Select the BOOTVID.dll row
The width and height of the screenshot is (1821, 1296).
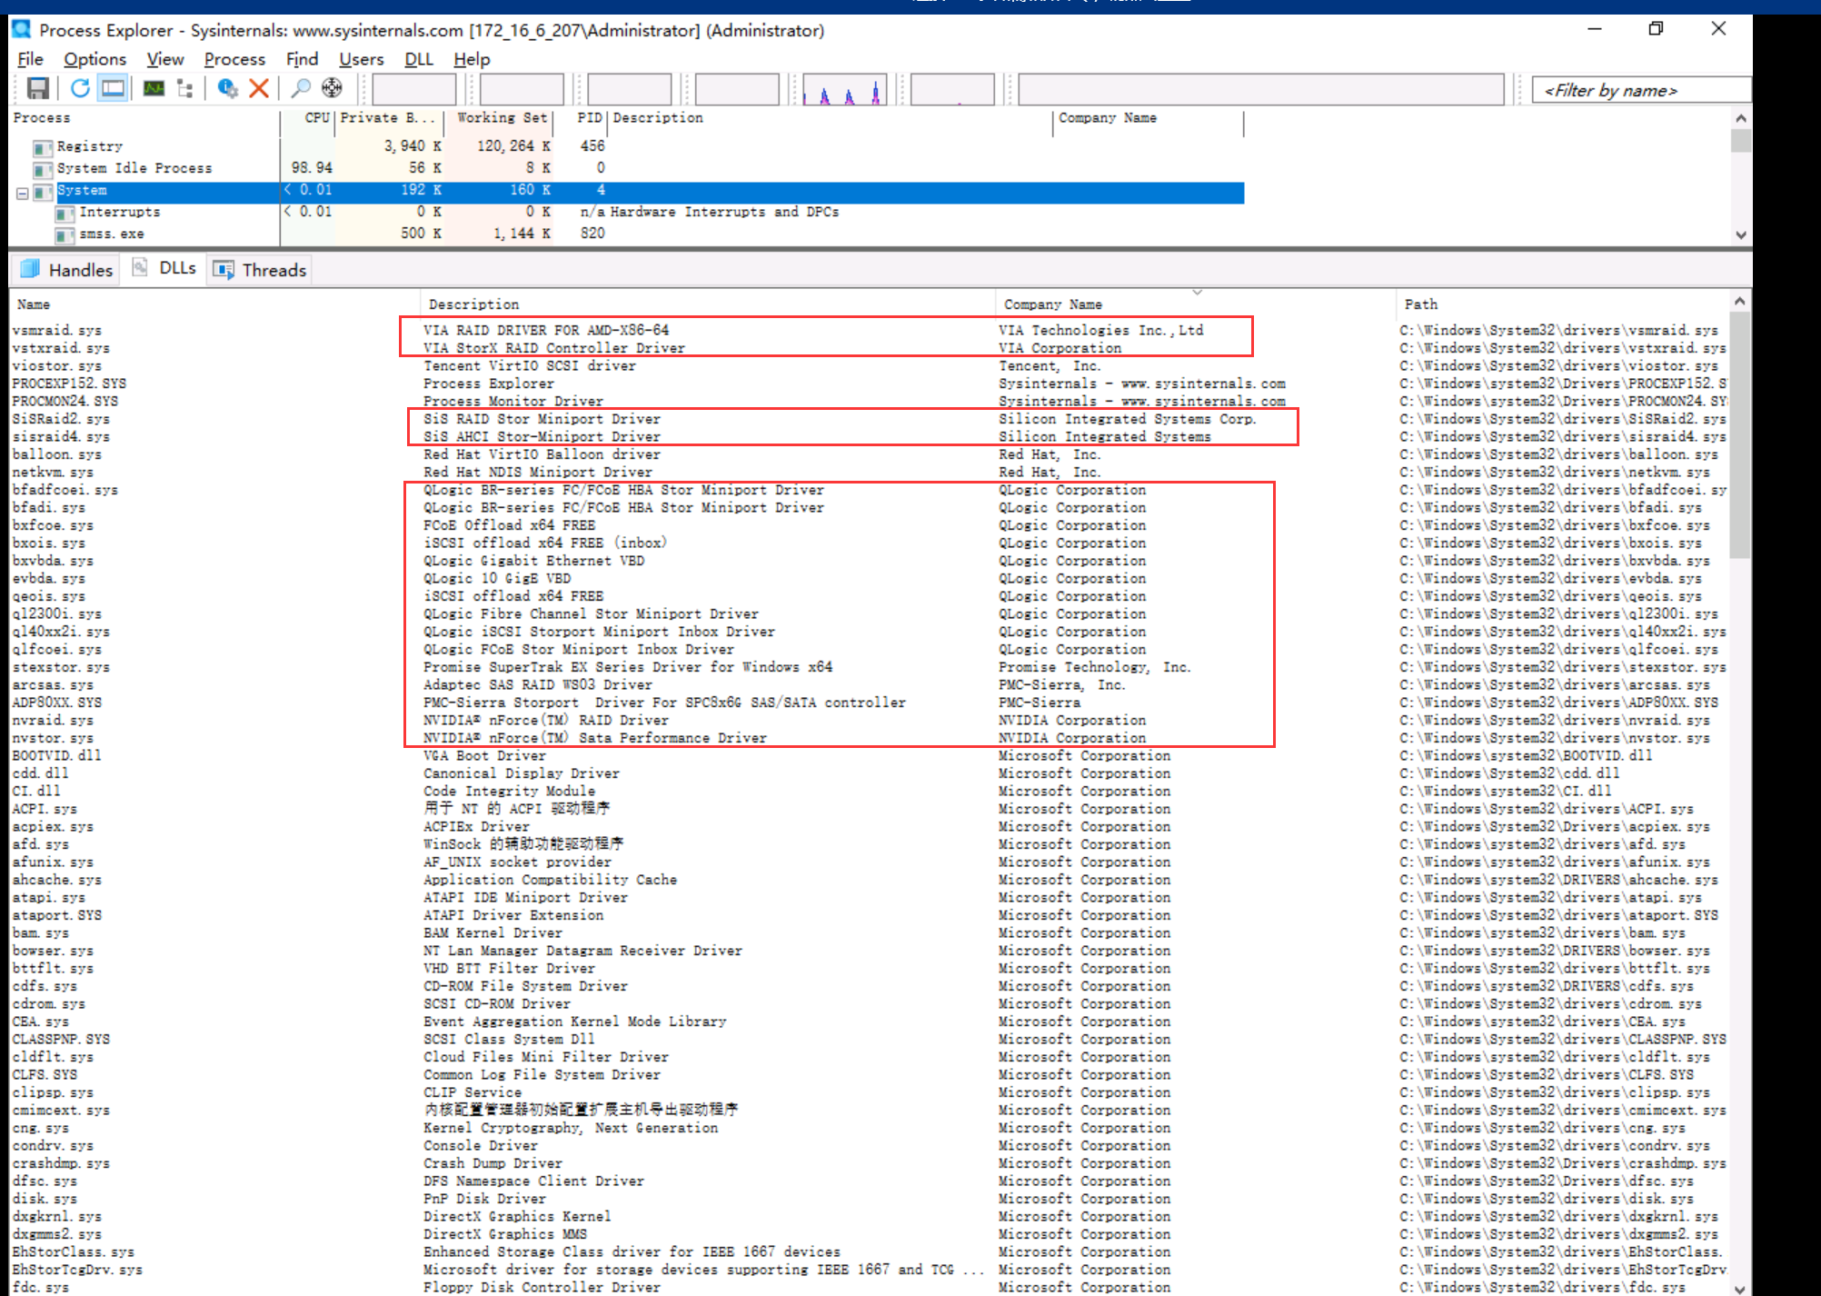(869, 755)
